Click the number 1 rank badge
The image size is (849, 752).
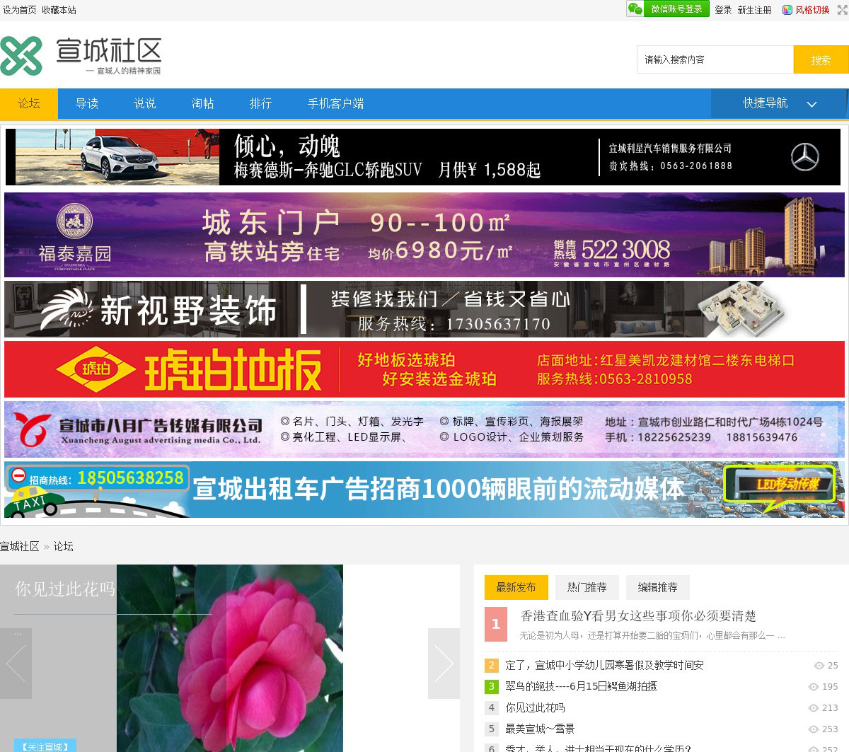(496, 625)
